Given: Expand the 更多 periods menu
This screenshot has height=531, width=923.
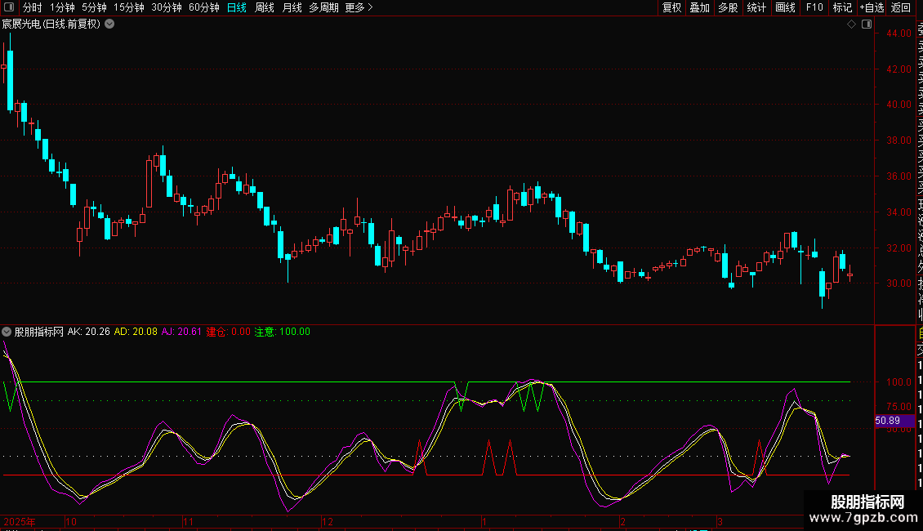Looking at the screenshot, I should point(359,7).
